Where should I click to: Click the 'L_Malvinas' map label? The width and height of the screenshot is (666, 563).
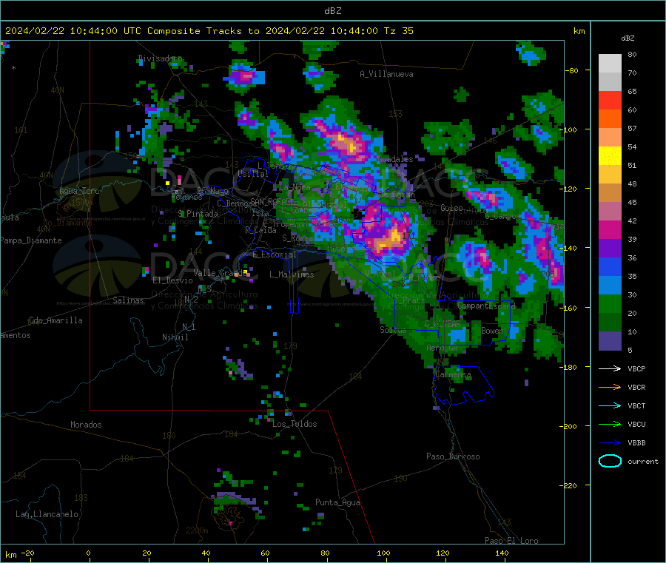[x=292, y=274]
